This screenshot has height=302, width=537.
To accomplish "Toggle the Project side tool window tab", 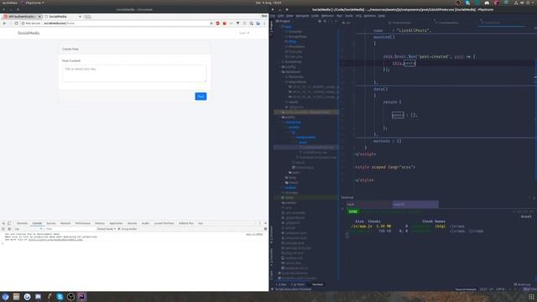I will coord(272,27).
